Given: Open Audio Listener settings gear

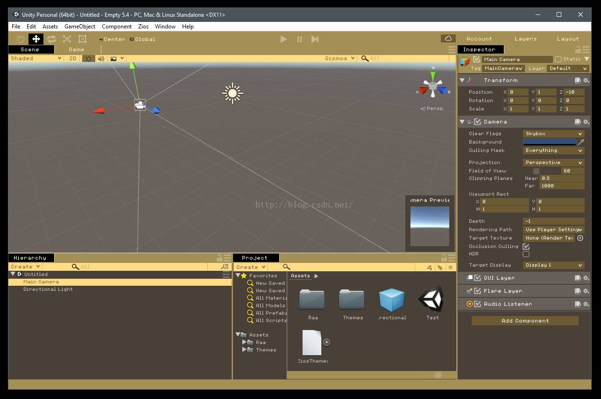Looking at the screenshot, I should pyautogui.click(x=586, y=304).
